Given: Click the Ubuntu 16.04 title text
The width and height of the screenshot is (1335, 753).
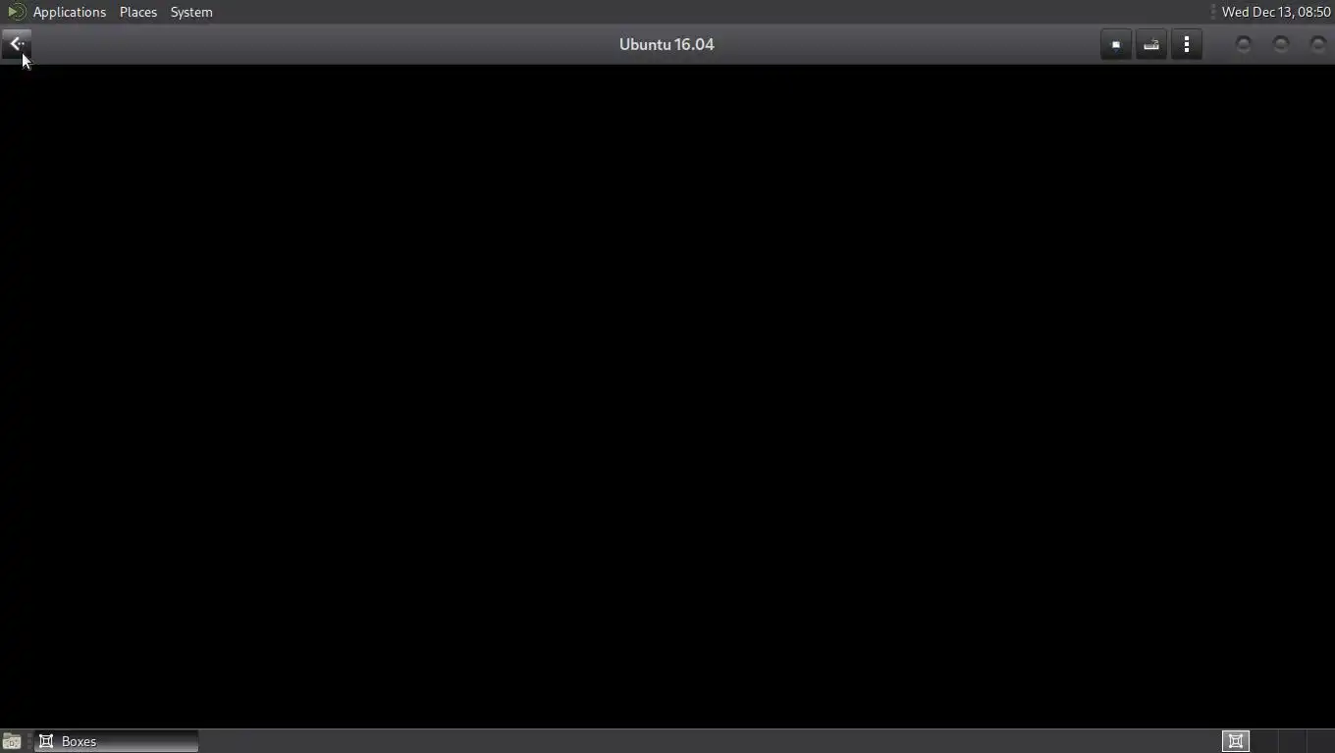Looking at the screenshot, I should [x=667, y=44].
